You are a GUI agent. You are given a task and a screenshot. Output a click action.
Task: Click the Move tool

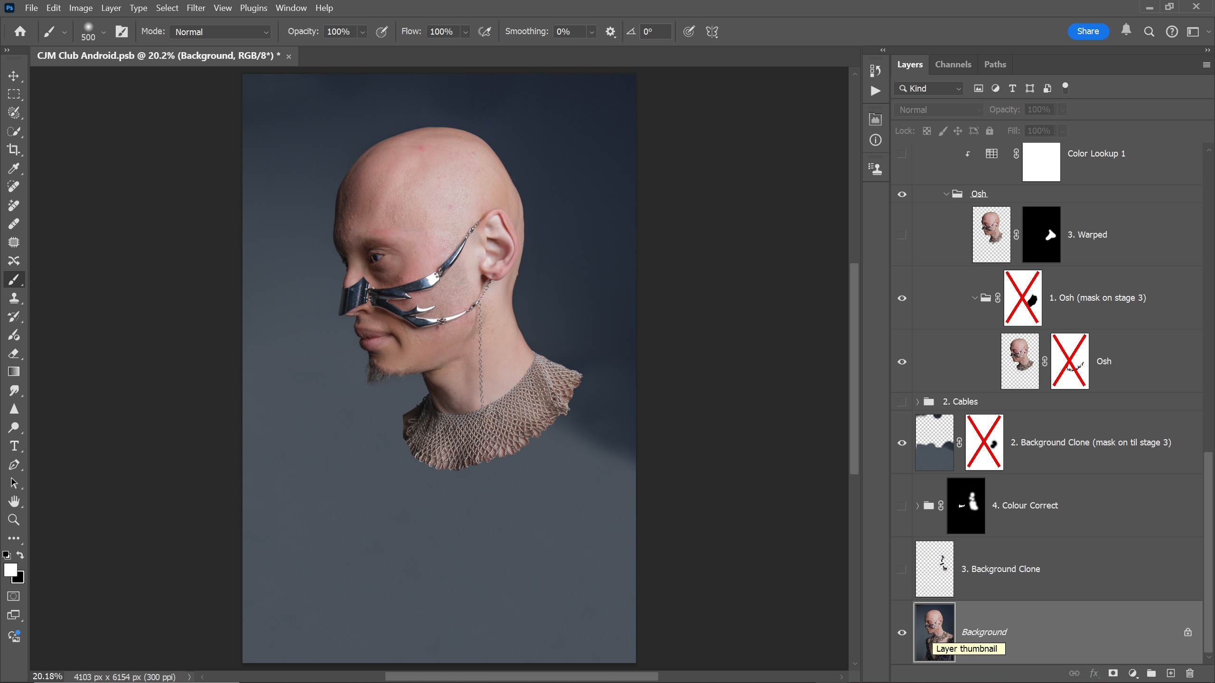(x=13, y=76)
